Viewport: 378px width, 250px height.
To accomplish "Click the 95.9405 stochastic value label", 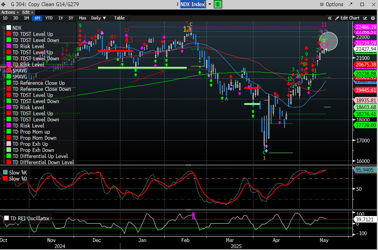I will click(365, 170).
